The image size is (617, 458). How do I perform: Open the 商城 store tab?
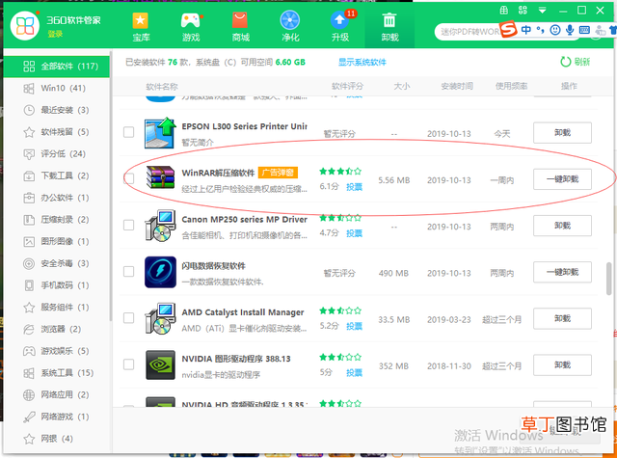point(240,27)
